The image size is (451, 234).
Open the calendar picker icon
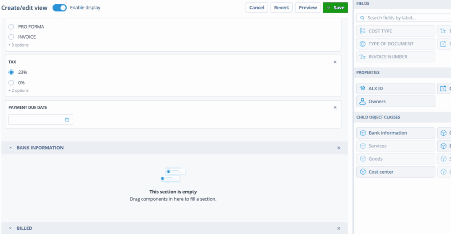(x=67, y=120)
